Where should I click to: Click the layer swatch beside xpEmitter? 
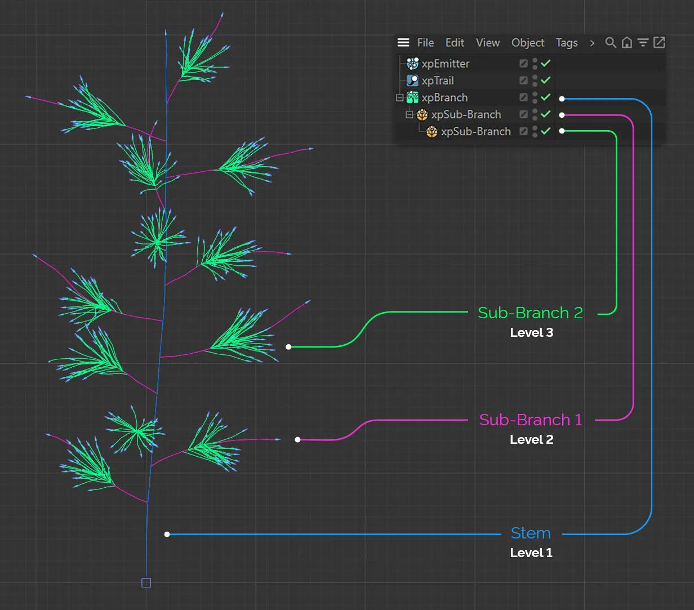pyautogui.click(x=523, y=64)
